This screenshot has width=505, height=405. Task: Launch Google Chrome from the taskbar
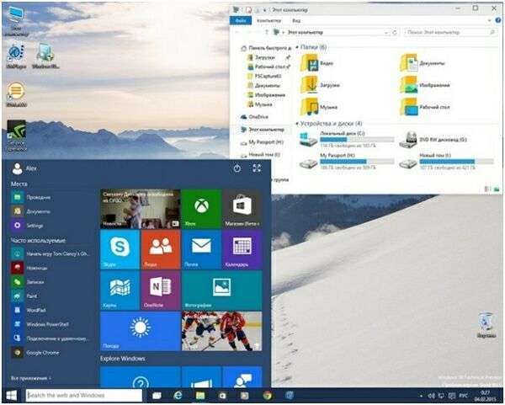pos(268,396)
